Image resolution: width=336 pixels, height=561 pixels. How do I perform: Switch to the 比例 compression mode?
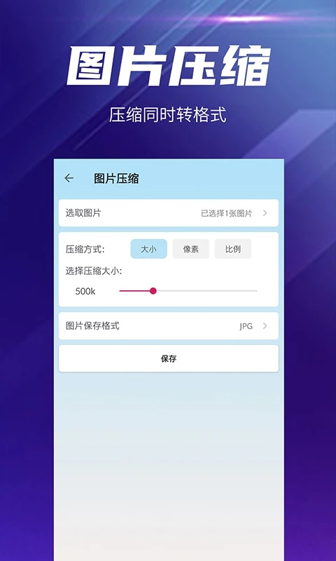click(233, 249)
